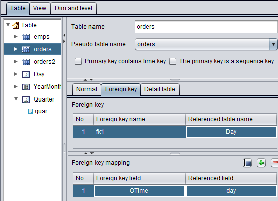The height and width of the screenshot is (201, 278).
Task: Collapse the Quarter tree node
Action: pos(16,99)
